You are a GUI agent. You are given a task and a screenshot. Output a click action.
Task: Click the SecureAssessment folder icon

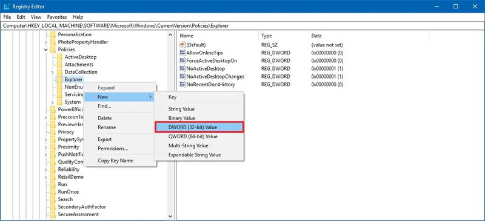(53, 214)
